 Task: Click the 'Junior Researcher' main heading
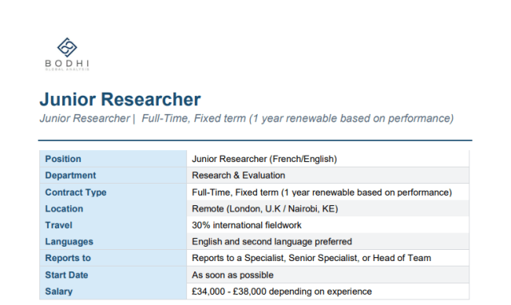click(x=120, y=99)
